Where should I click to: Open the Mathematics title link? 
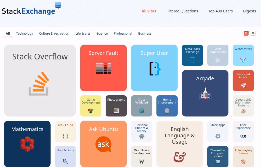coord(27,129)
